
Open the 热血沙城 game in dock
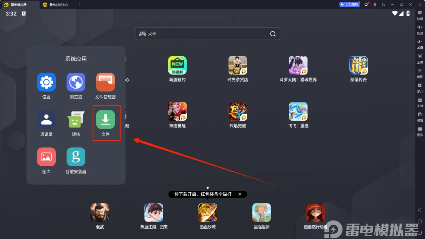[x=208, y=212]
